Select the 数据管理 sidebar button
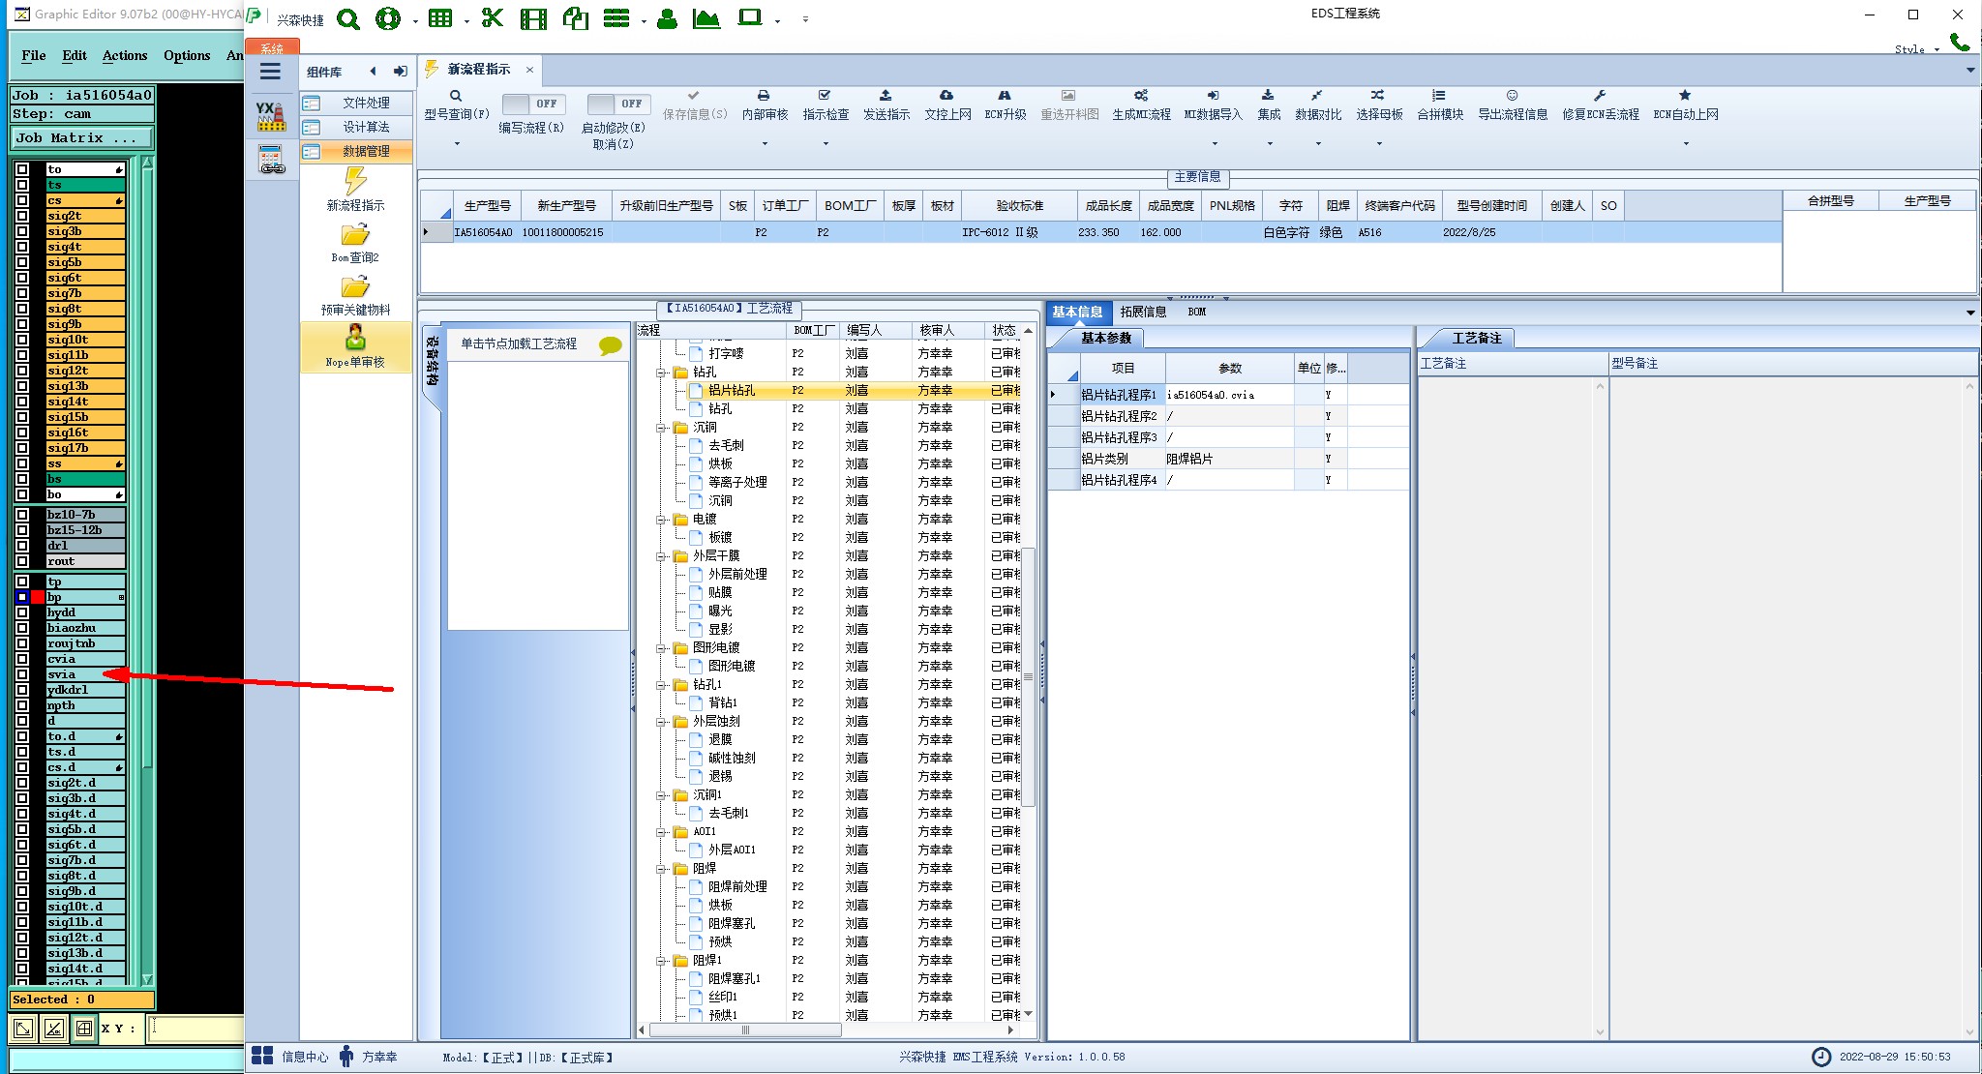The image size is (1982, 1074). pos(356,151)
